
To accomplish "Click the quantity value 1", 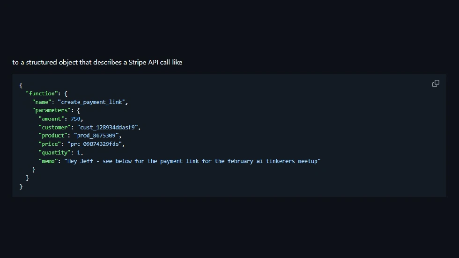I will tap(79, 152).
